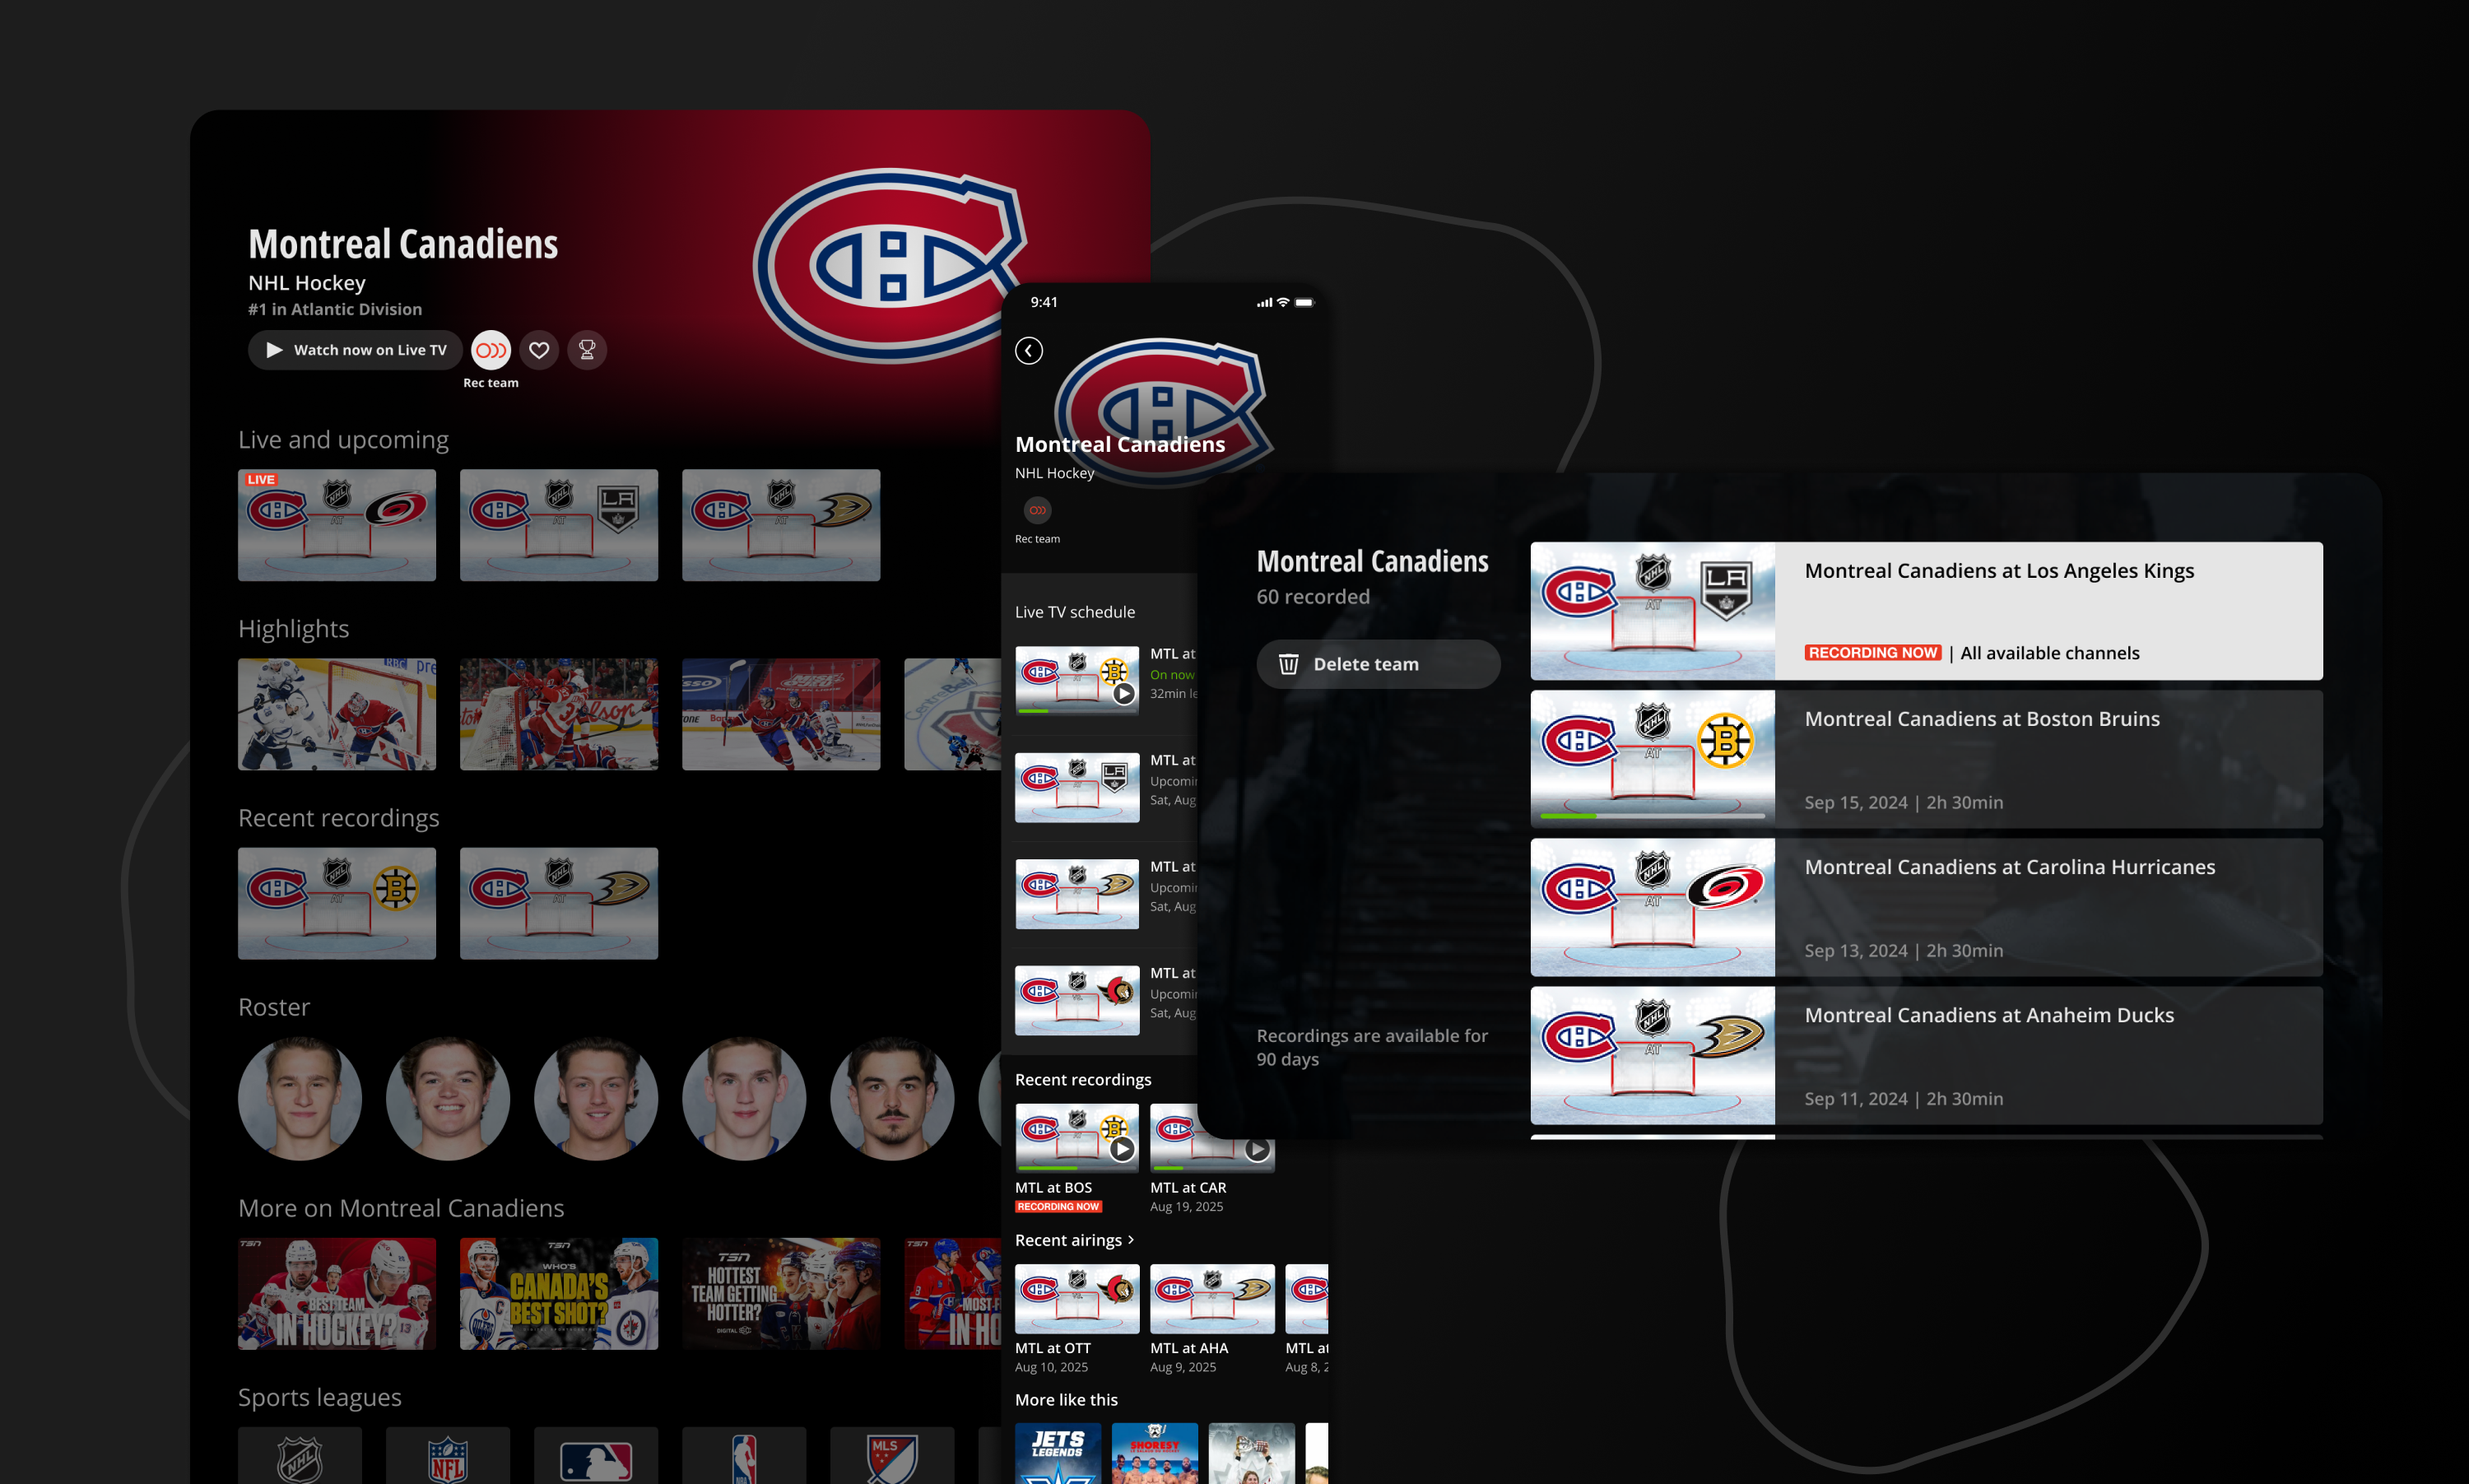Click the Delete team button
This screenshot has width=2469, height=1484.
(x=1378, y=664)
